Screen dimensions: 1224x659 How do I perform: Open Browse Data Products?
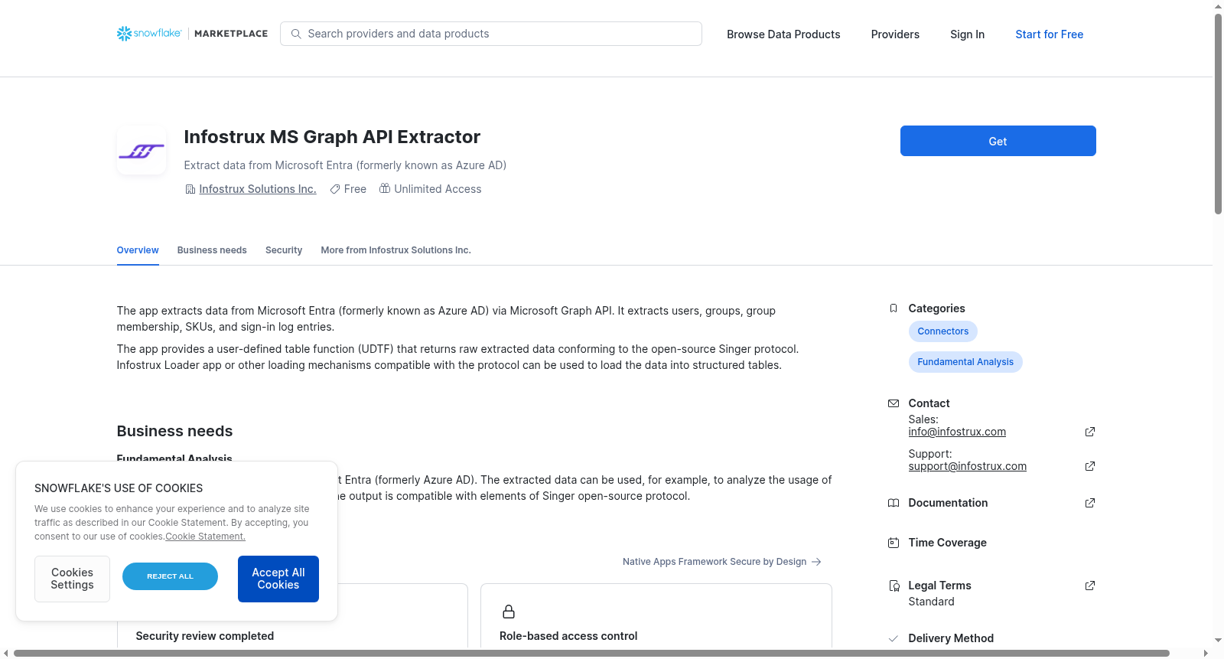pos(783,34)
